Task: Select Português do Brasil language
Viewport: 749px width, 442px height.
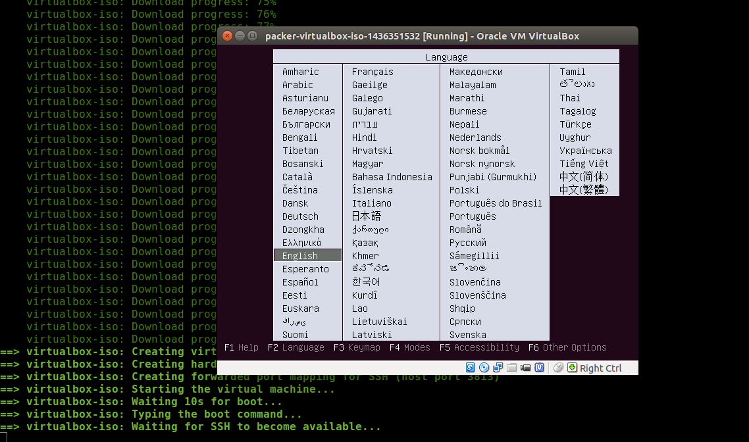Action: click(x=496, y=203)
